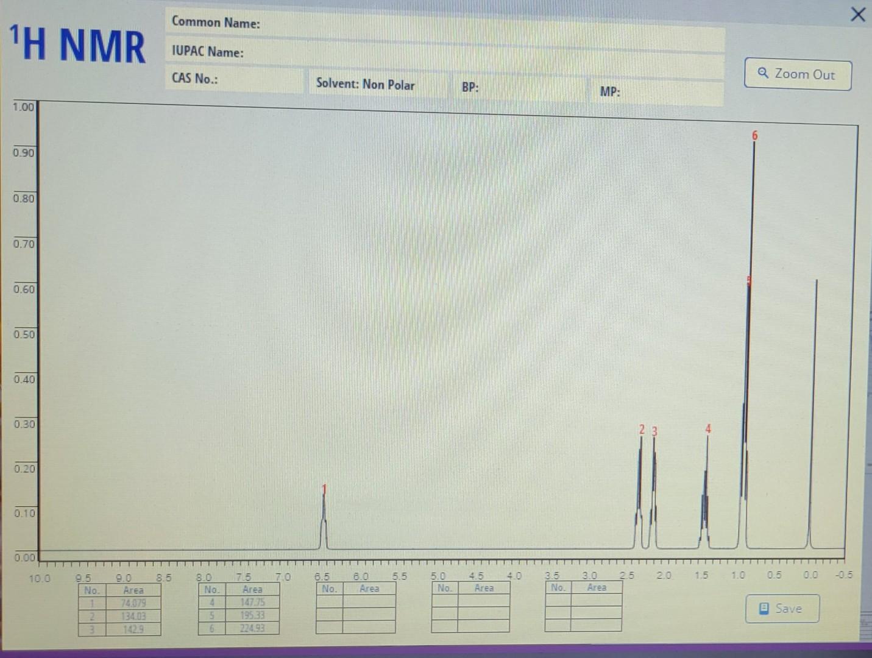Click the magnifier icon on Zoom Out button
872x658 pixels.
[762, 73]
